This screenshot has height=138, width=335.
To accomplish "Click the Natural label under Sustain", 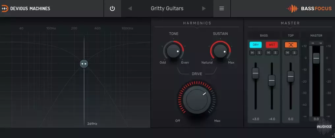I will click(207, 63).
